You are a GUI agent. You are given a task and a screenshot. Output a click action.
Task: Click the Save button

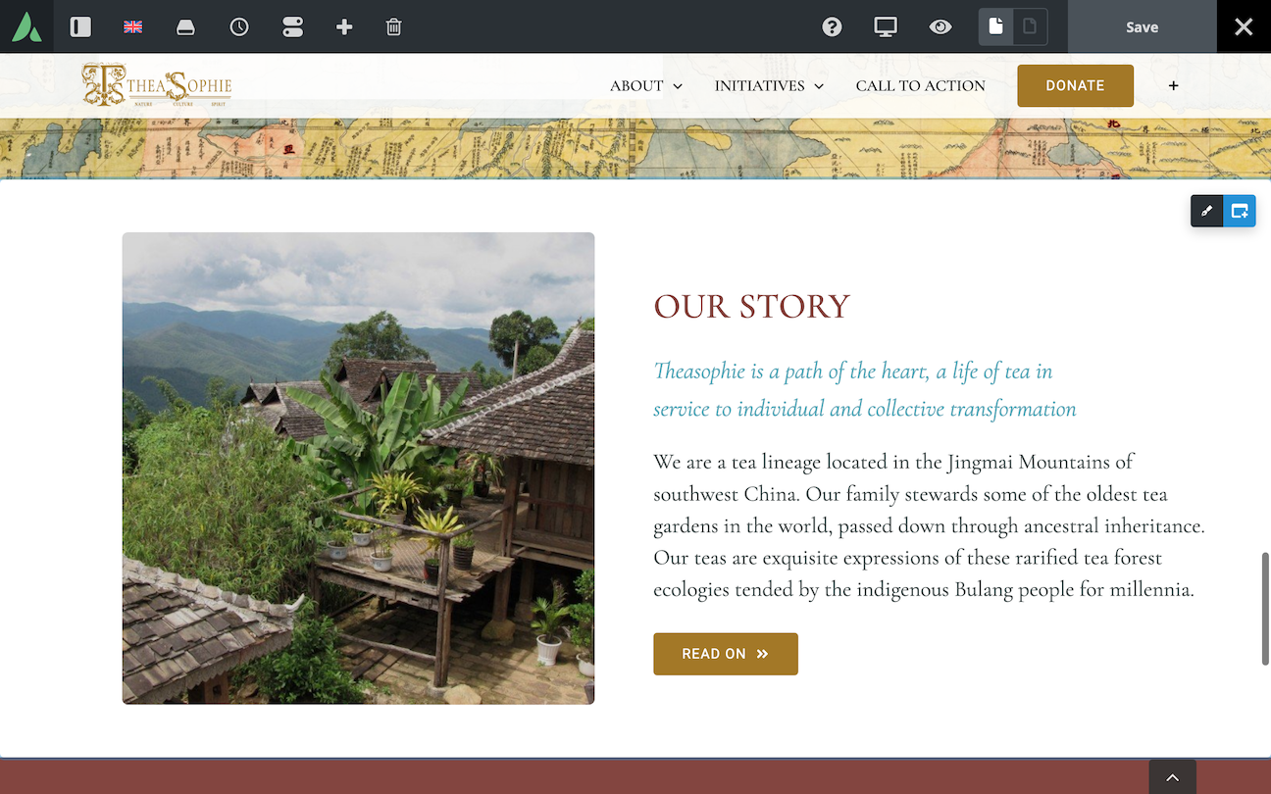click(1142, 27)
